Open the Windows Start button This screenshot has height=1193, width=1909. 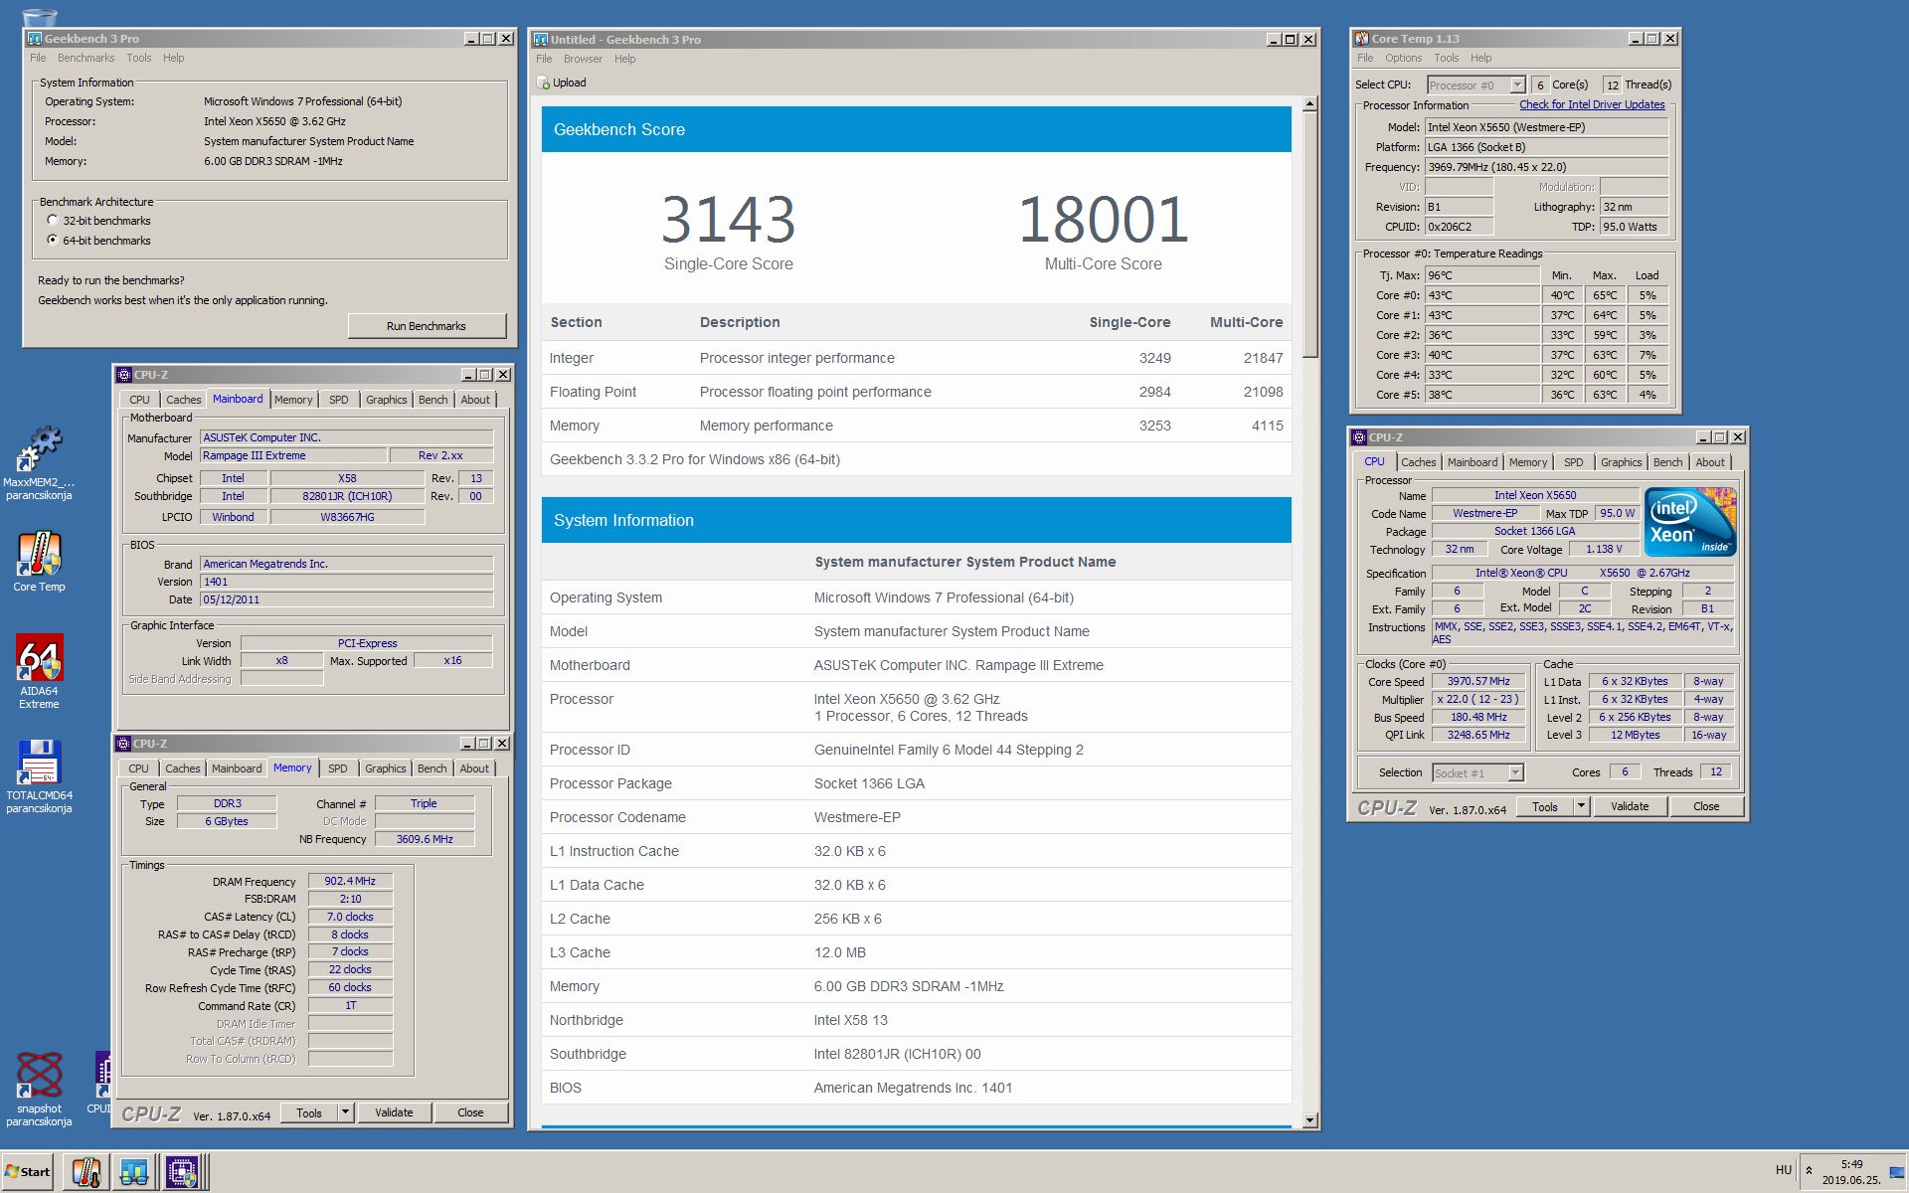pyautogui.click(x=28, y=1172)
